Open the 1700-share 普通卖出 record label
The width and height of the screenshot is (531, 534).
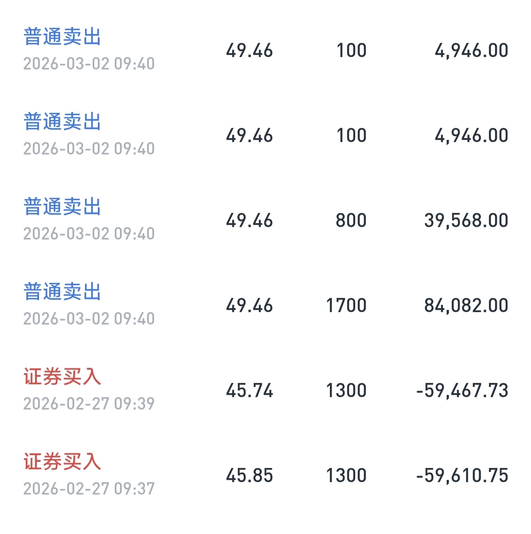click(62, 292)
